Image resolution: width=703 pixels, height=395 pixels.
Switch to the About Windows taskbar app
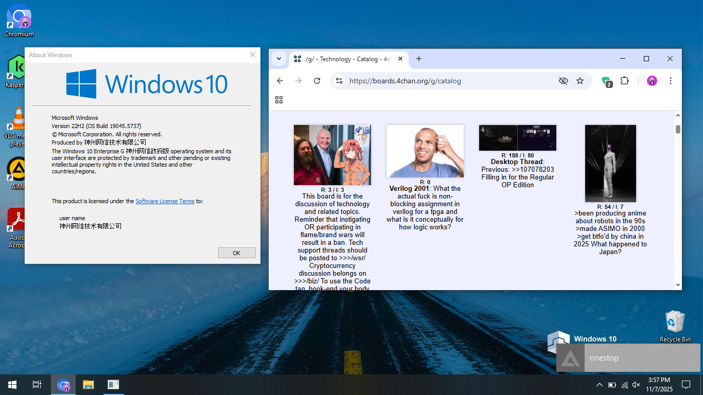coord(113,385)
